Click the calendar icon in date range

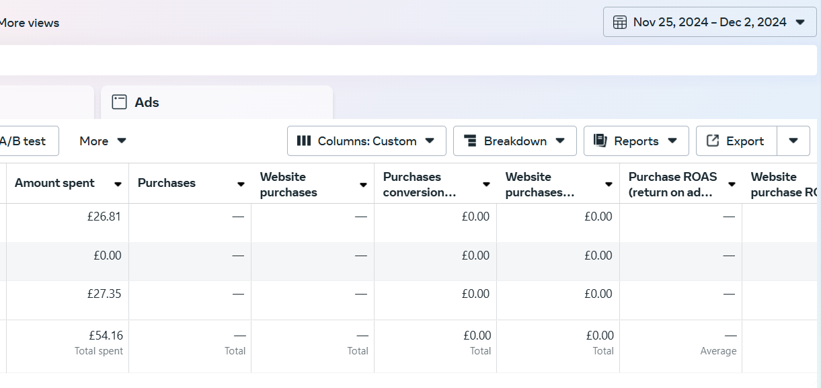pyautogui.click(x=620, y=22)
